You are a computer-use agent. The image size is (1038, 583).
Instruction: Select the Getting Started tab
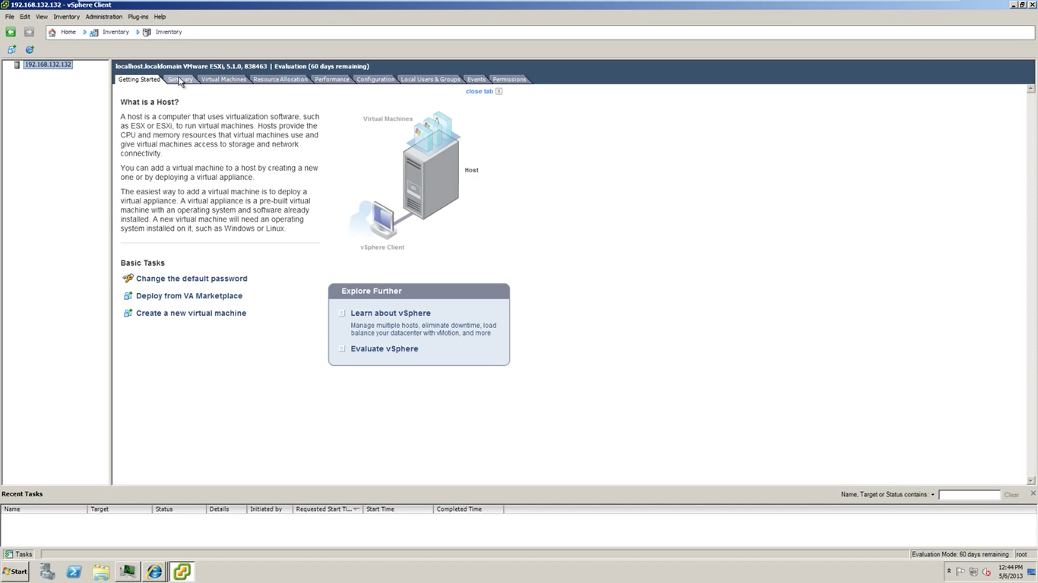pos(139,79)
